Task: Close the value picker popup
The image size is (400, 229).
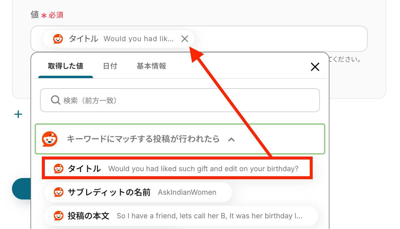Action: click(x=315, y=67)
